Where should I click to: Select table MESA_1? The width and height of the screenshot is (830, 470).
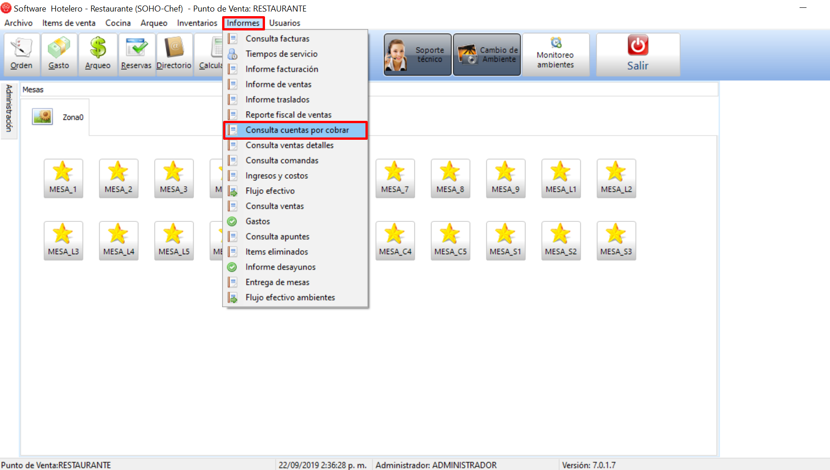click(x=63, y=178)
